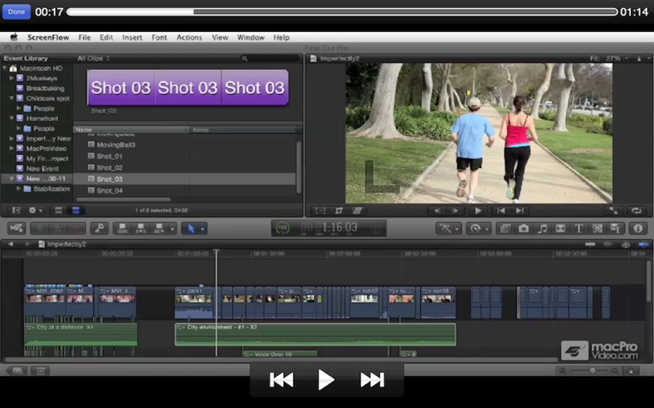654x408 pixels.
Task: Open the Insert menu
Action: [132, 37]
